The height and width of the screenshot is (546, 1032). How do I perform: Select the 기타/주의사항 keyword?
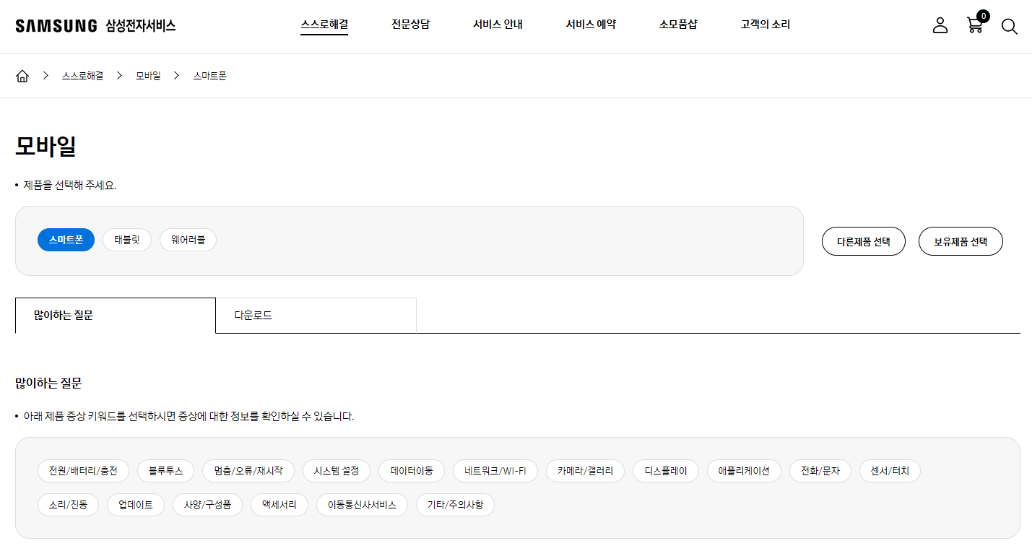[x=455, y=505]
